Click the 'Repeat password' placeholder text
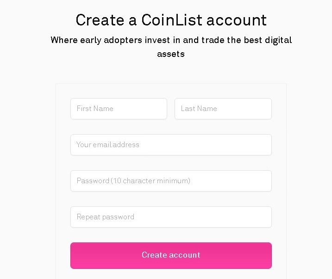Screen dimensions: 332x279 106,217
